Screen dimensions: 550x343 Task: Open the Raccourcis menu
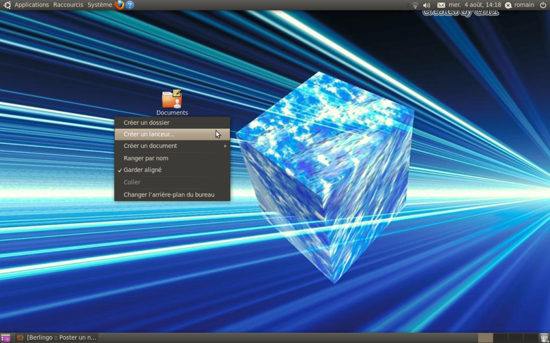pyautogui.click(x=68, y=5)
